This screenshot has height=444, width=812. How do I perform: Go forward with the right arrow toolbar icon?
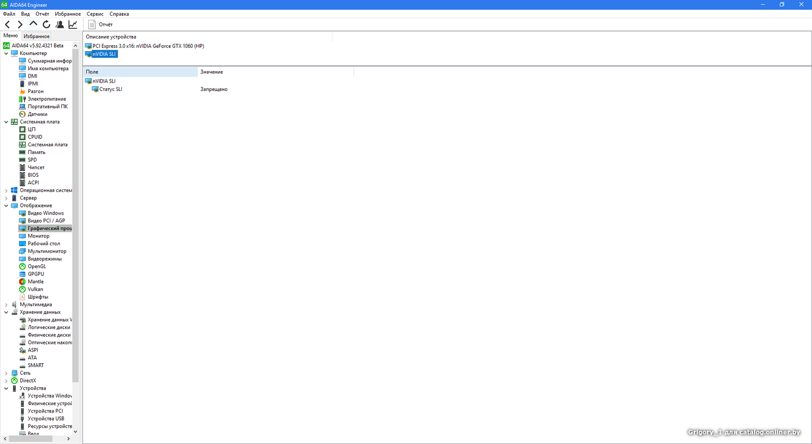pyautogui.click(x=20, y=24)
